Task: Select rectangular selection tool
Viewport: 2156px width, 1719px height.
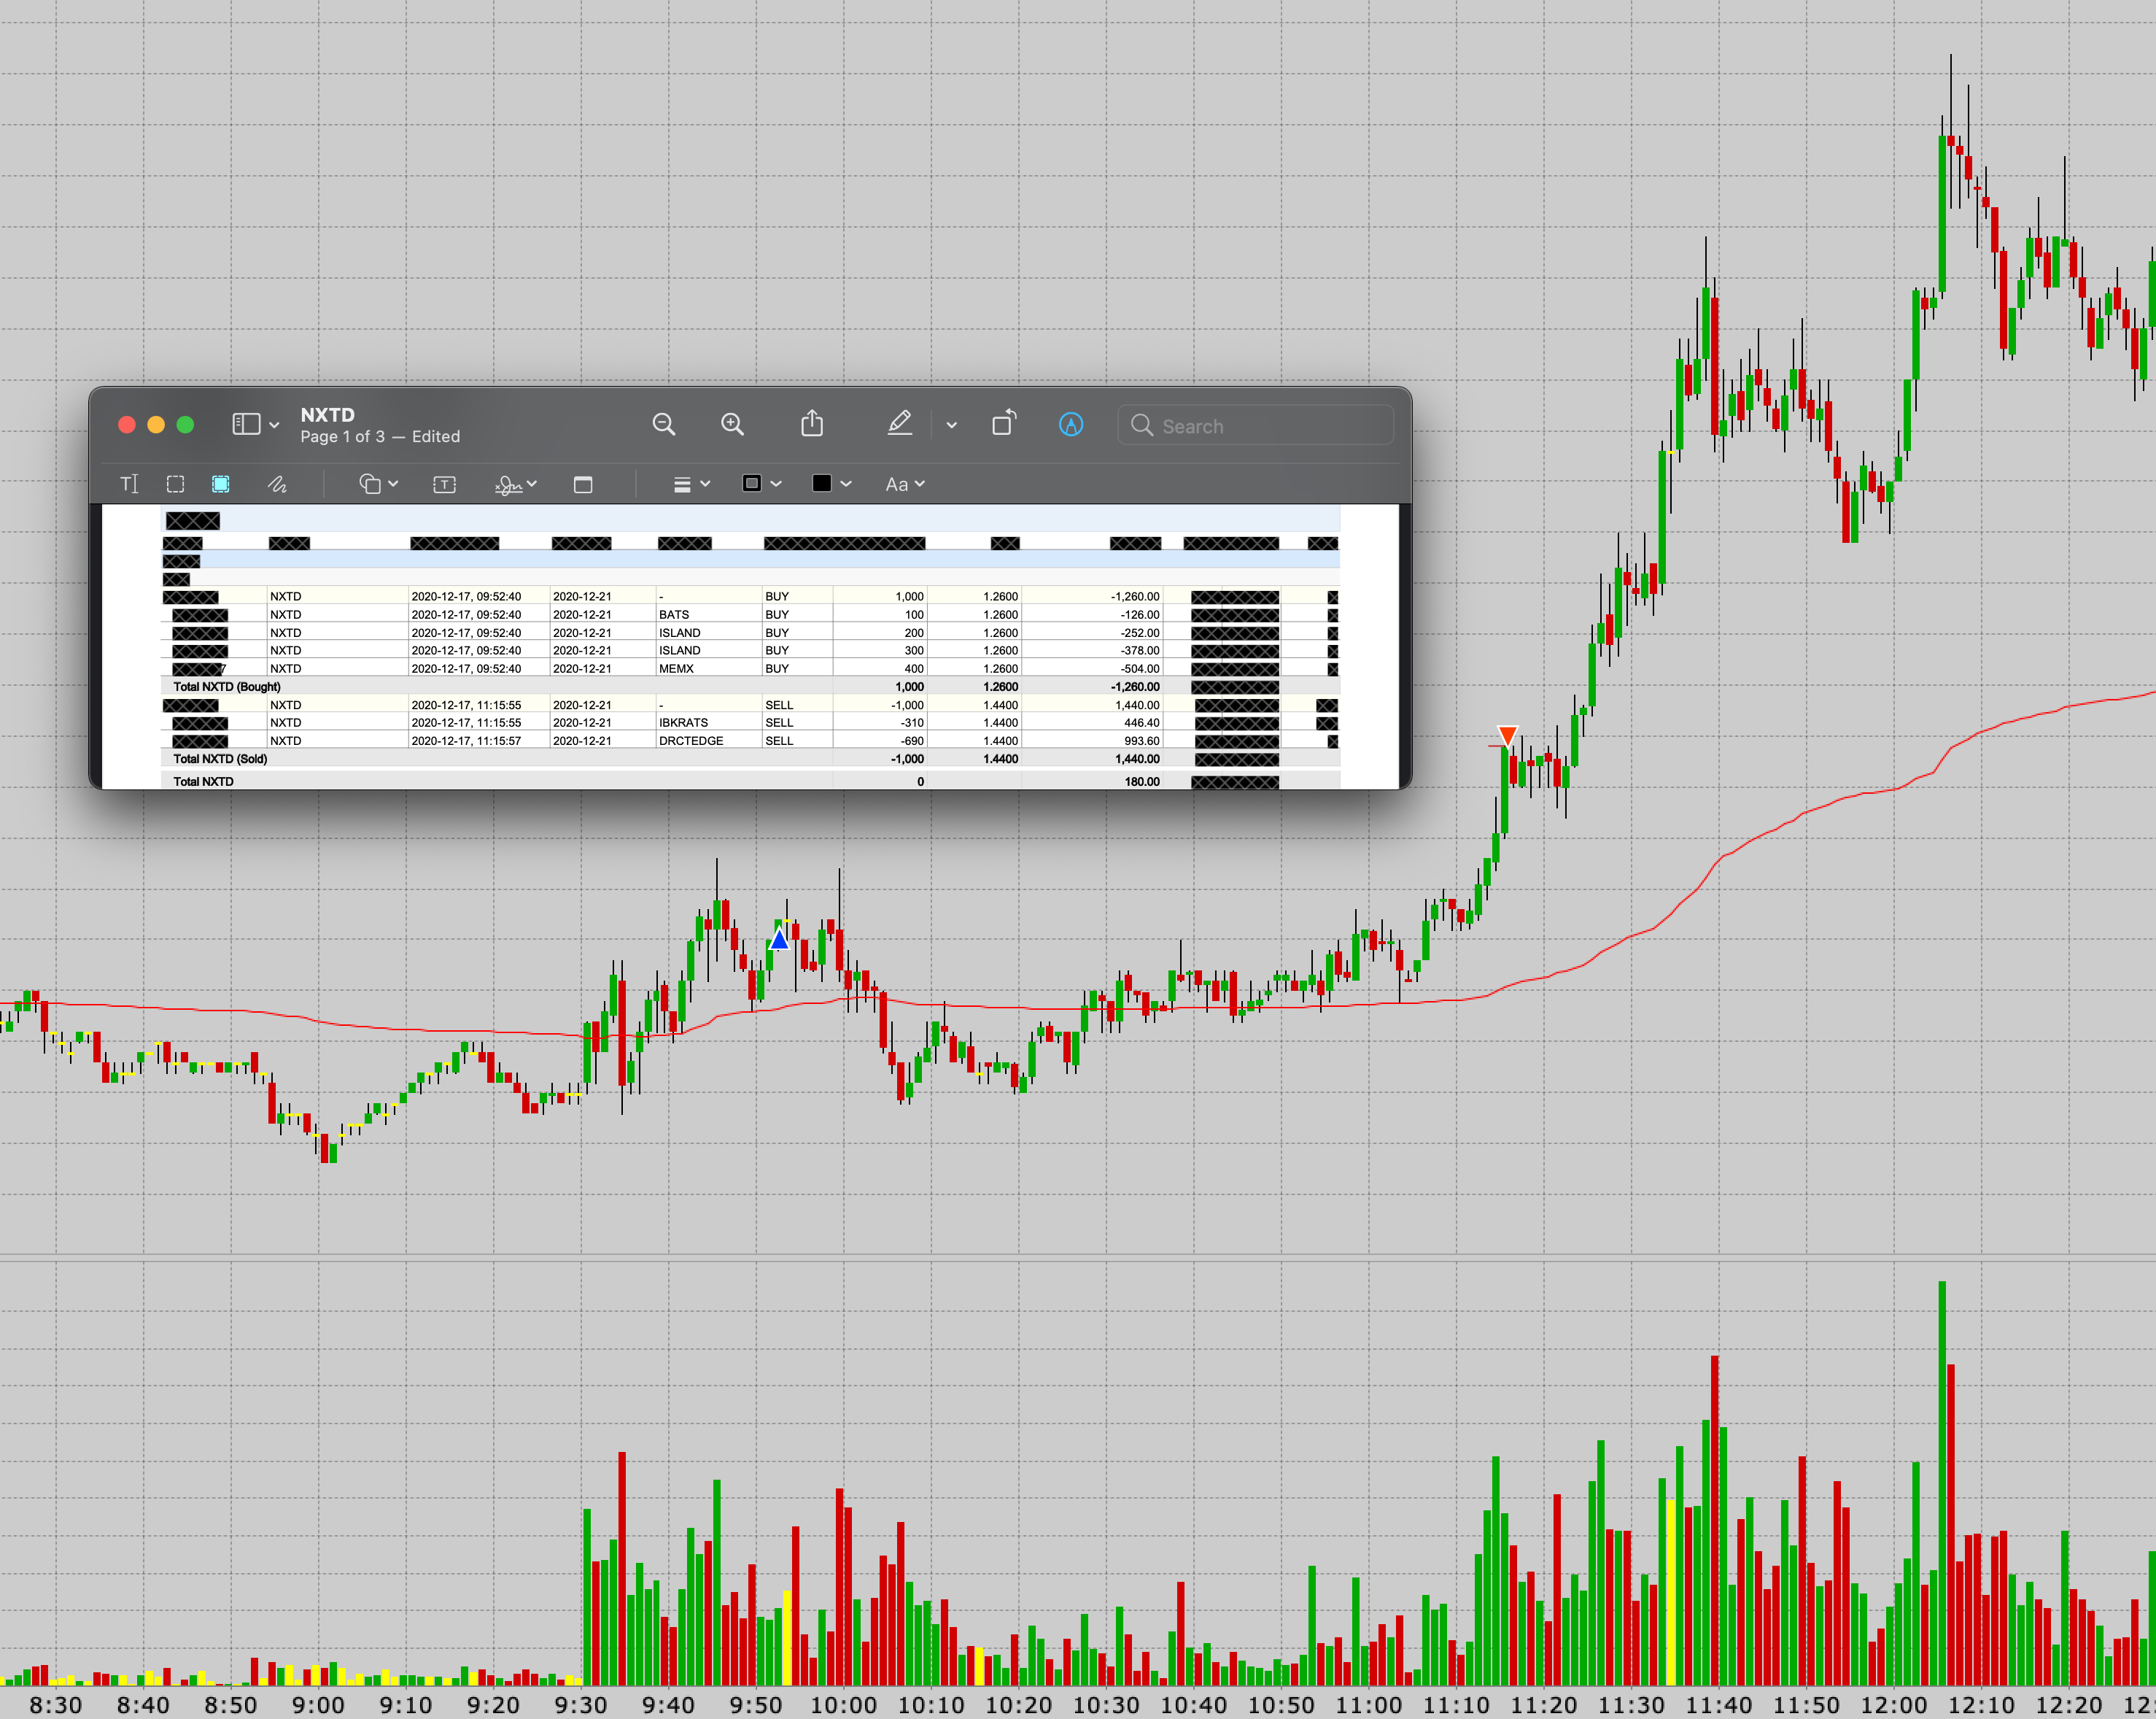Action: pyautogui.click(x=175, y=484)
